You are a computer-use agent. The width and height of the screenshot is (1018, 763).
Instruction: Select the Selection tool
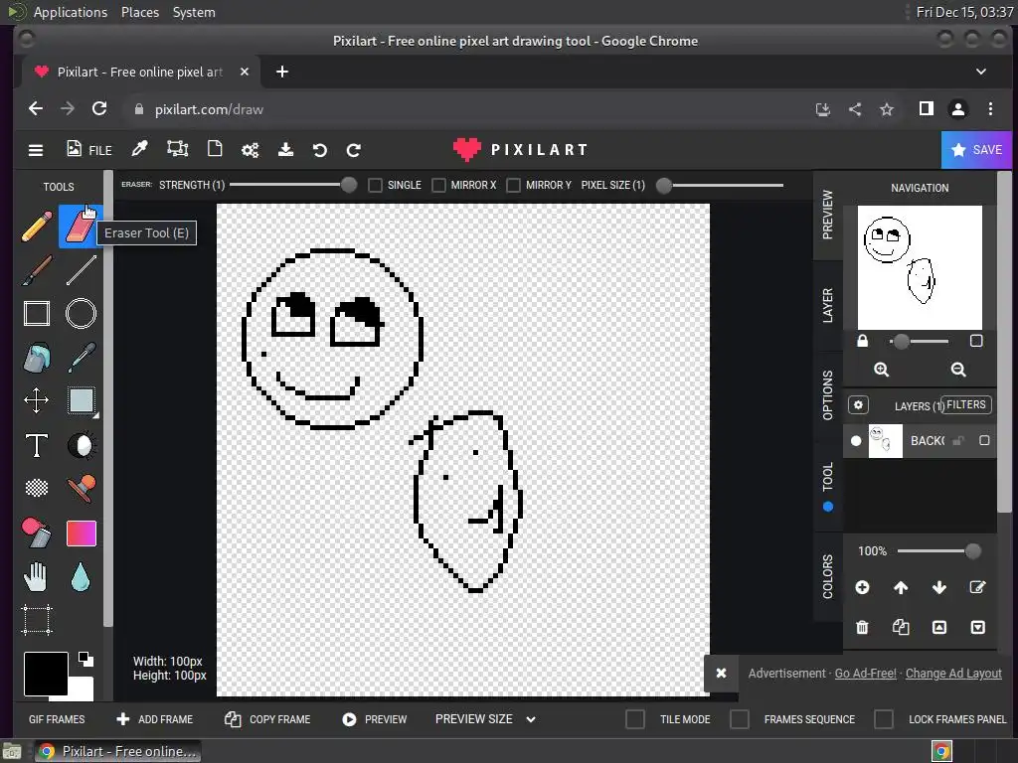tap(81, 400)
